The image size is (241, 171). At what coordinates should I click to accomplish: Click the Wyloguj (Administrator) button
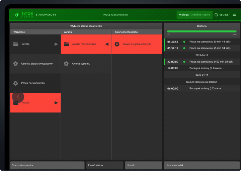pyautogui.click(x=194, y=15)
